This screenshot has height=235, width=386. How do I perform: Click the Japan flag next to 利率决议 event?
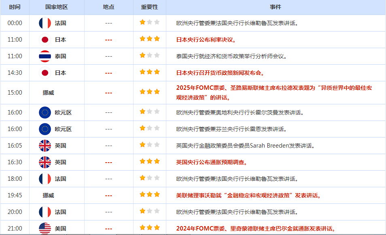point(46,40)
